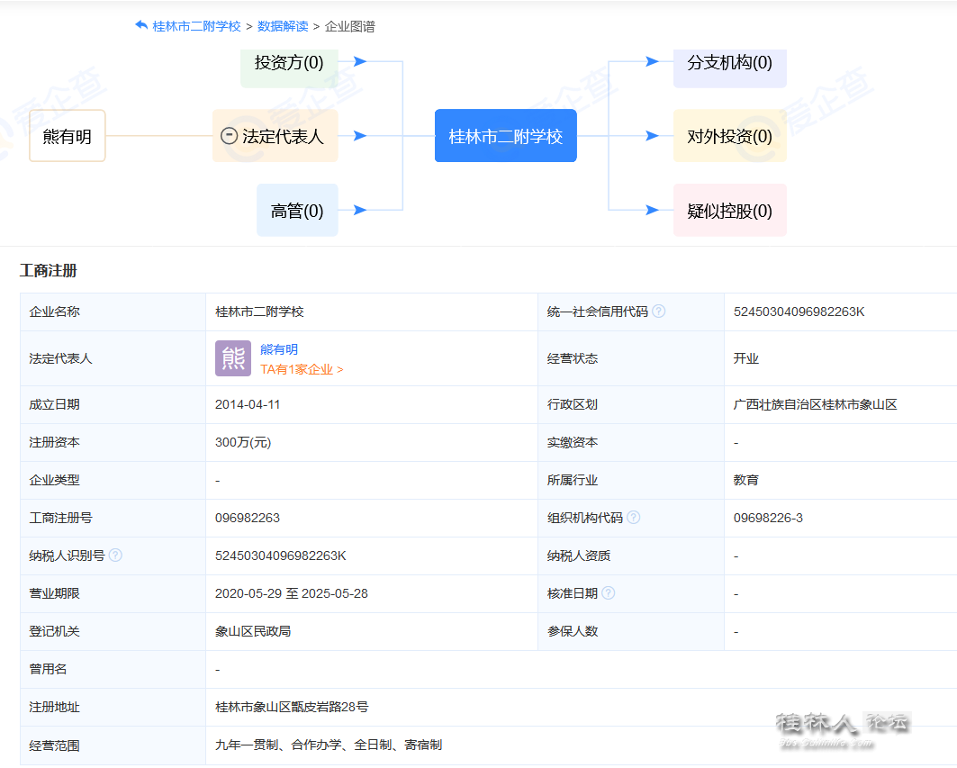Click help icon next to 组织机构代码
This screenshot has height=768, width=957.
click(x=634, y=518)
